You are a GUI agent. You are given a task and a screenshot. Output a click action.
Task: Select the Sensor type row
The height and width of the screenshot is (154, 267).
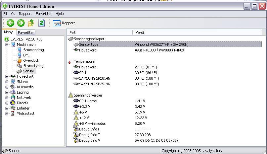pyautogui.click(x=167, y=44)
